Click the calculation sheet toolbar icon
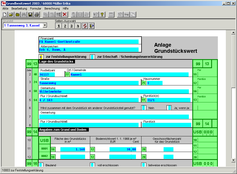The width and height of the screenshot is (237, 174). coord(74,15)
